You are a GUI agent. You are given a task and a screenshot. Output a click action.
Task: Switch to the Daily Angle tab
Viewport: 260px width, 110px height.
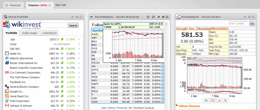pyautogui.click(x=30, y=33)
